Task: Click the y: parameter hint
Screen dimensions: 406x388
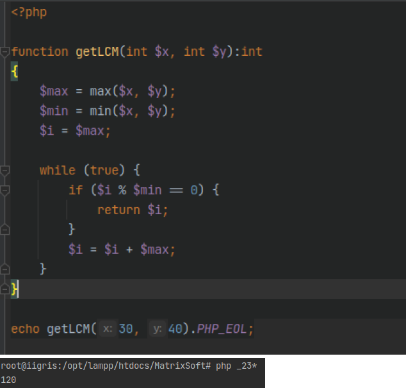Action: [158, 329]
